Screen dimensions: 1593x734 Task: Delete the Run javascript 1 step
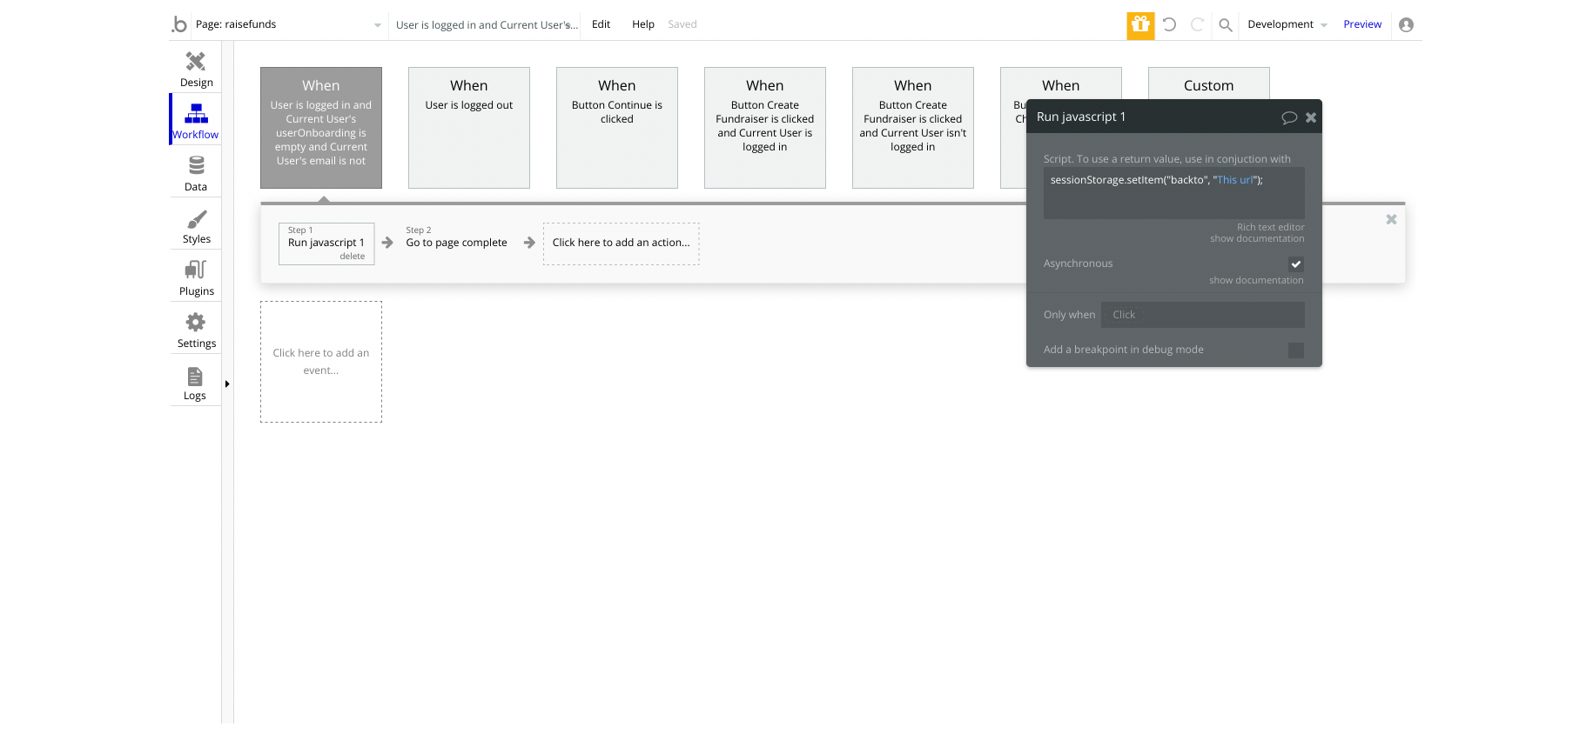click(x=353, y=257)
